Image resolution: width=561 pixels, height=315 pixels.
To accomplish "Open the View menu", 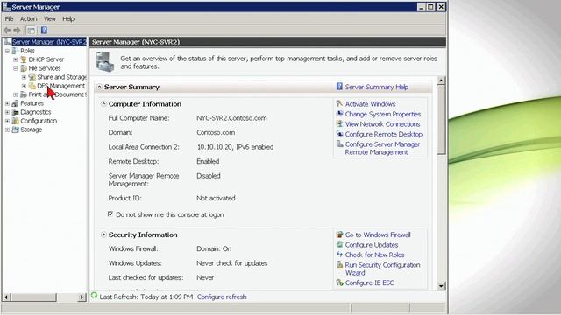I will tap(50, 18).
